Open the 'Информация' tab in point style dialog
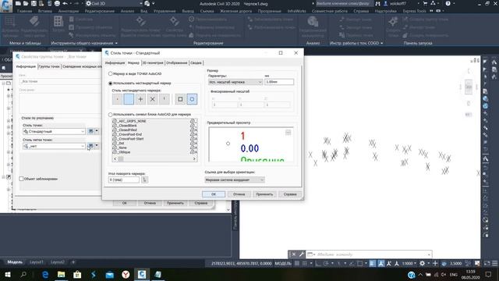499x281 pixels. 115,62
